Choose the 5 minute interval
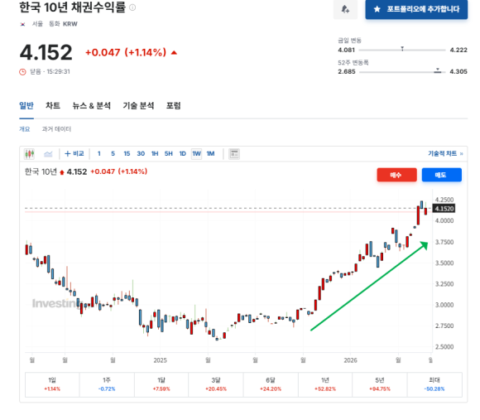The image size is (480, 420). click(113, 153)
